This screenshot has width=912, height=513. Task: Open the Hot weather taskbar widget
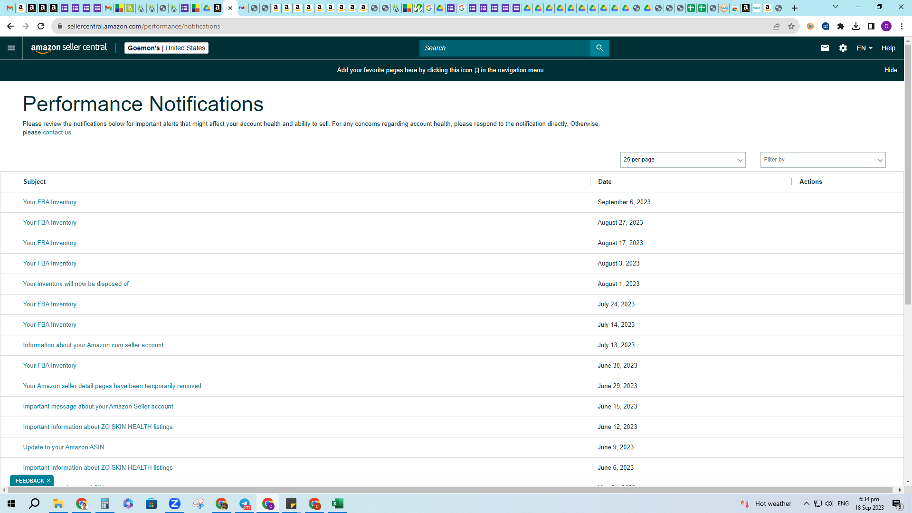pos(766,503)
